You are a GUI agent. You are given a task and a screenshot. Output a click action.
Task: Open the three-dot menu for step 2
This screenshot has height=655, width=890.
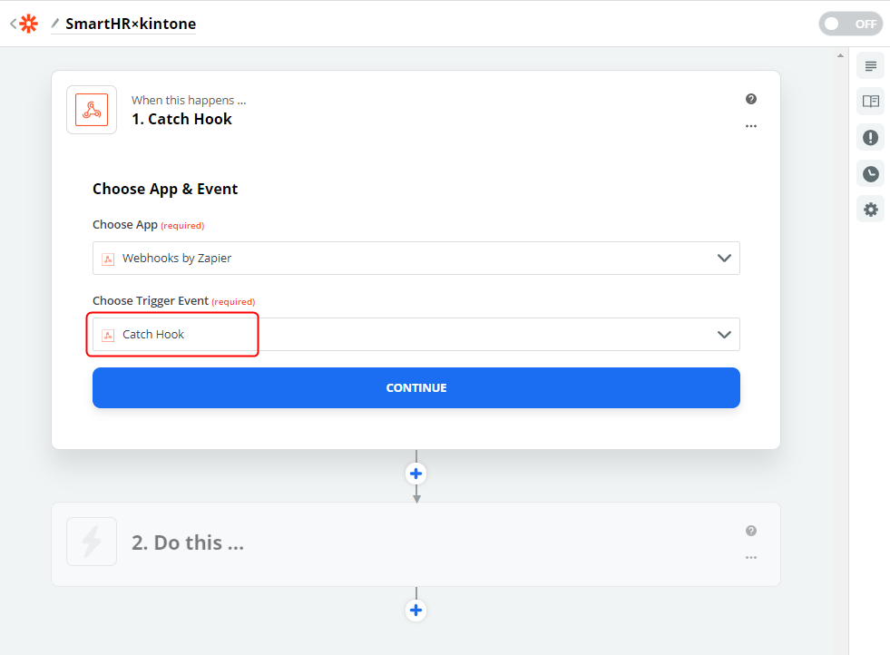click(x=751, y=557)
